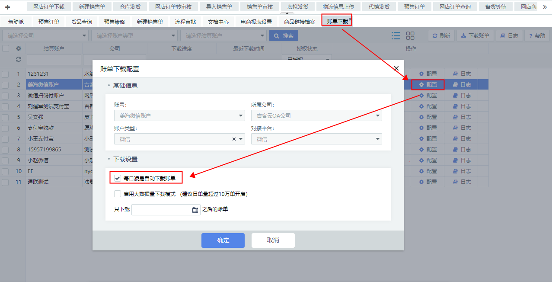Screen dimensions: 552x282
Task: Click the 确定 button
Action: [x=223, y=240]
